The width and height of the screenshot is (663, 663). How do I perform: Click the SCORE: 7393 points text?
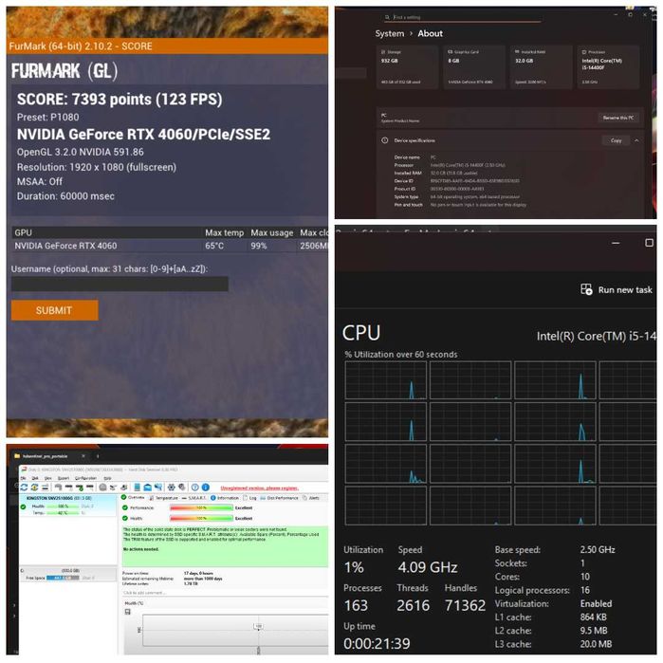click(120, 100)
